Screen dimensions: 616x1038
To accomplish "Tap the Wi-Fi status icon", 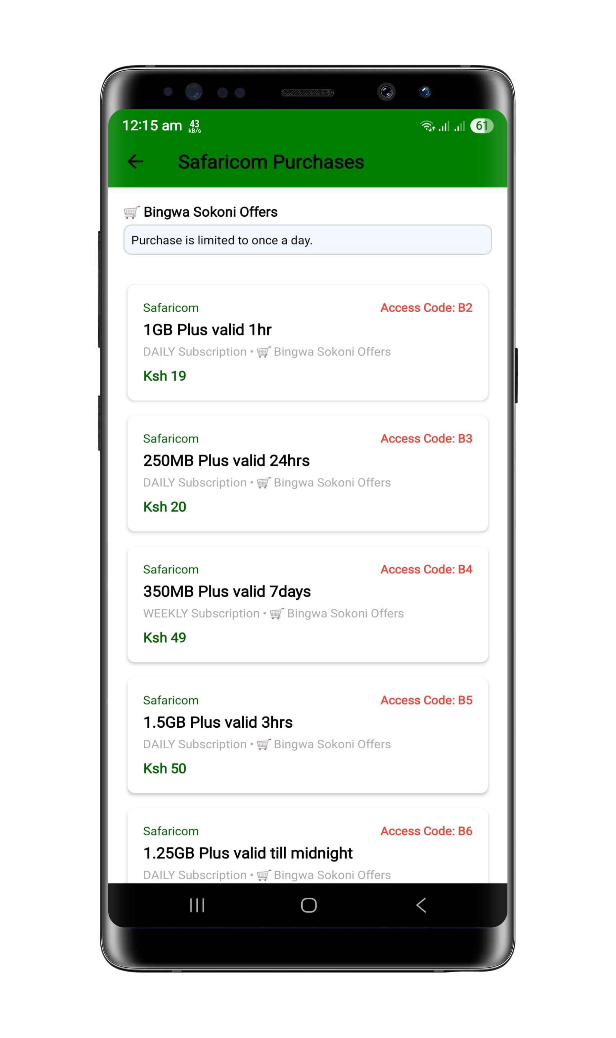I will click(x=427, y=126).
